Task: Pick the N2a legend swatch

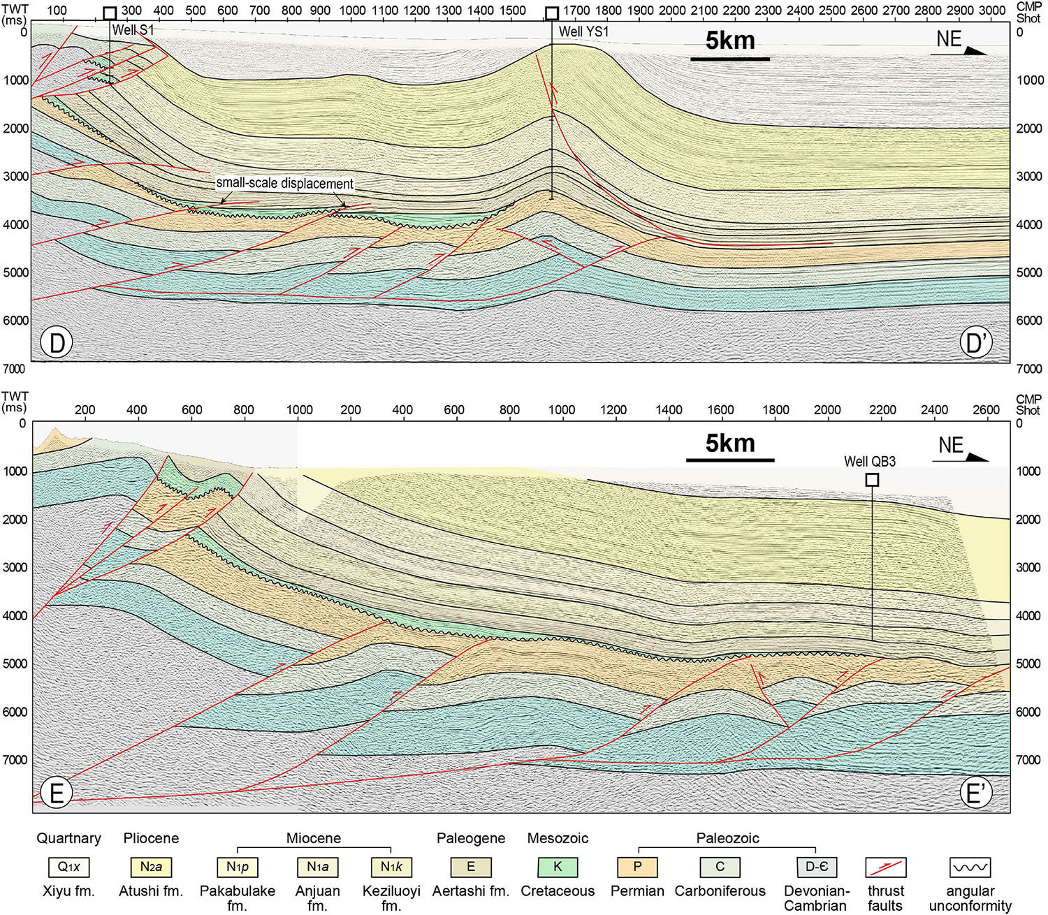Action: (x=151, y=868)
